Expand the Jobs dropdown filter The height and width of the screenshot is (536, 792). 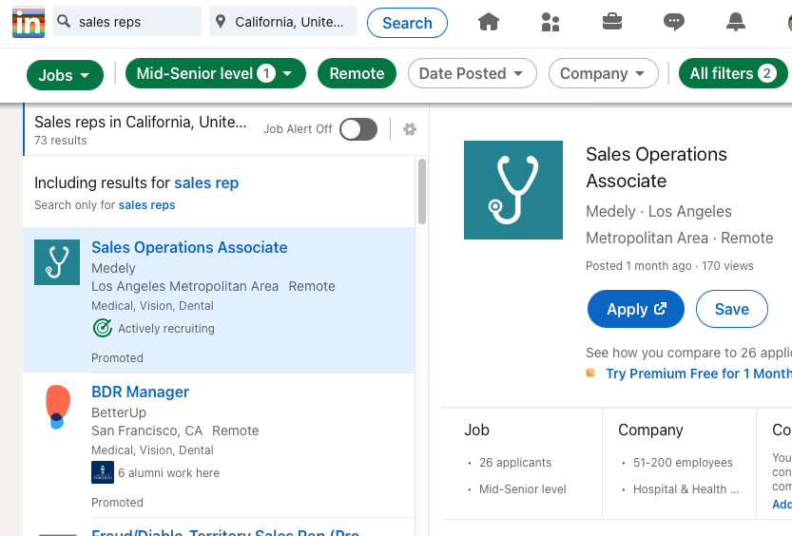pos(65,75)
